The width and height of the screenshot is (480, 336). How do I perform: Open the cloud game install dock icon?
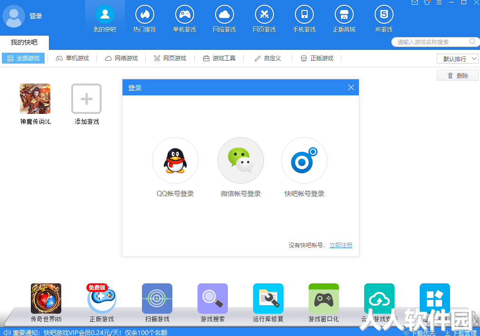[x=379, y=299]
